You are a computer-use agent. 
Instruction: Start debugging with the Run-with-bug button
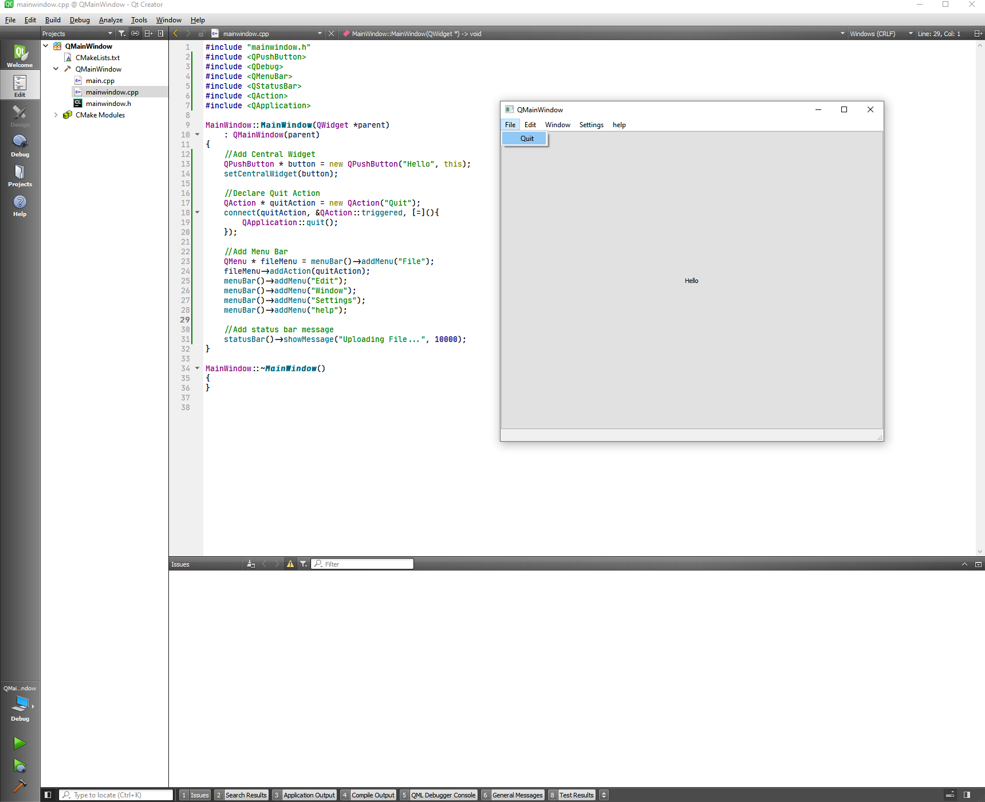coord(20,766)
